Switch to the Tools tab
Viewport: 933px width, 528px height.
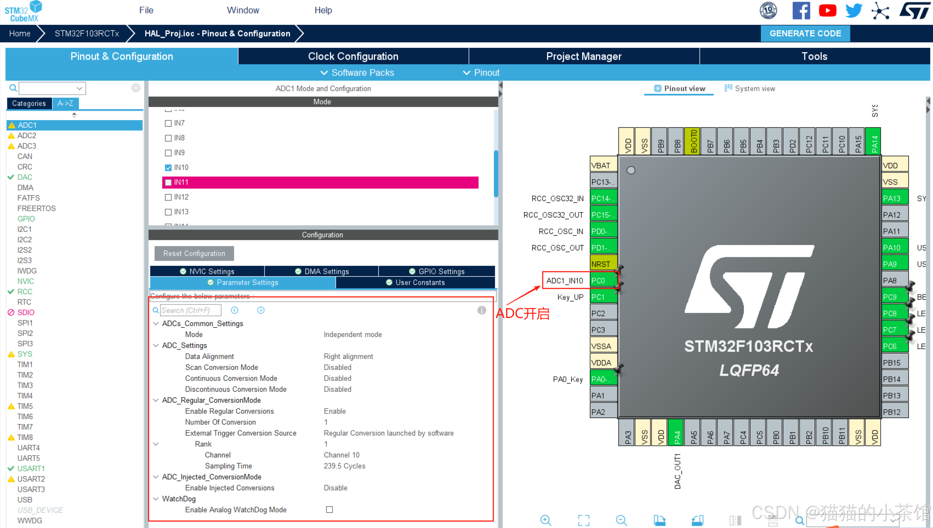point(815,56)
